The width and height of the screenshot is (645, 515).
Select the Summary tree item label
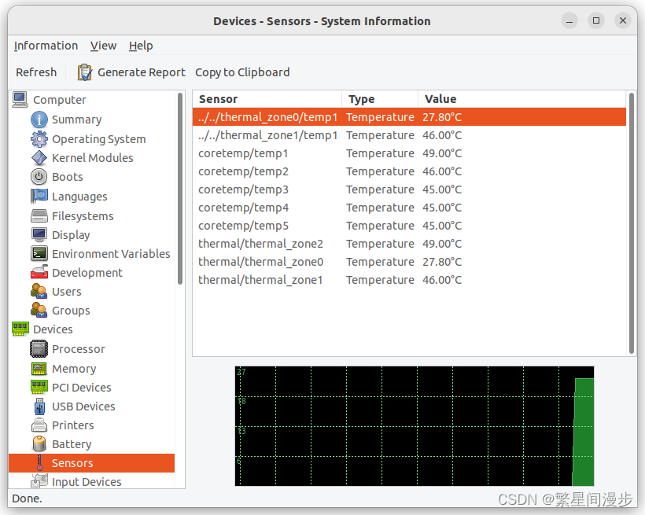tap(76, 120)
